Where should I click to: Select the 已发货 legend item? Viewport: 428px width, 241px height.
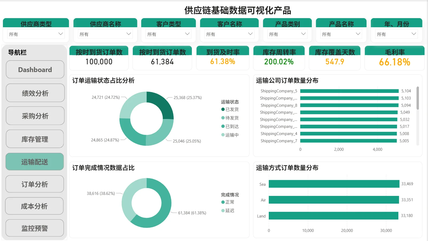point(230,109)
